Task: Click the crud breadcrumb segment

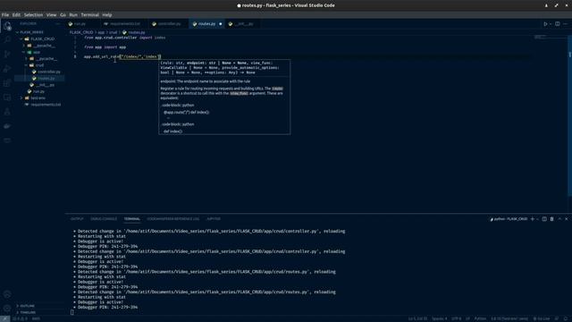Action: point(114,32)
